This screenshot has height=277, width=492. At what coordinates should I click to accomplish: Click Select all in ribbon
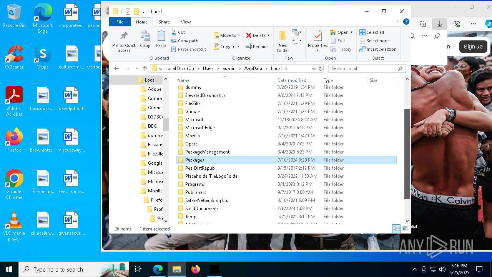tap(372, 32)
